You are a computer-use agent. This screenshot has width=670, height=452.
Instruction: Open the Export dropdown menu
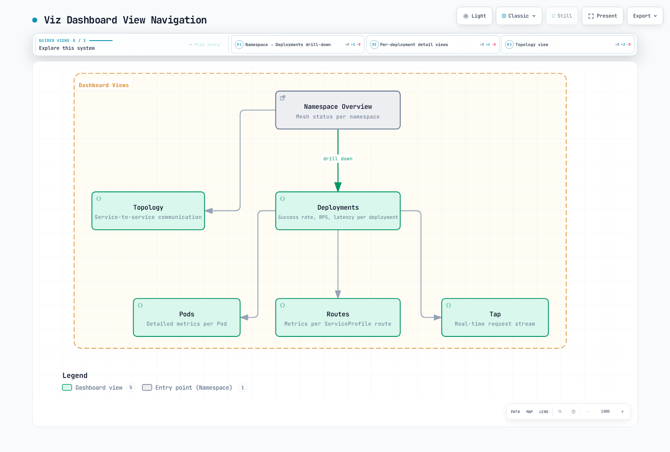[645, 16]
